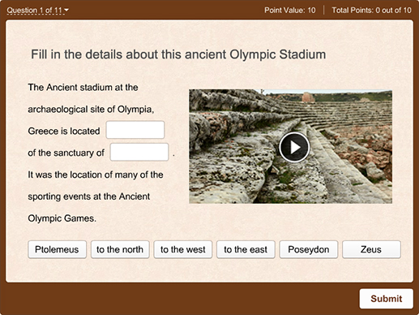Viewport: 419px width, 315px height.
Task: Click the Point Value: 10 text
Action: (x=290, y=11)
